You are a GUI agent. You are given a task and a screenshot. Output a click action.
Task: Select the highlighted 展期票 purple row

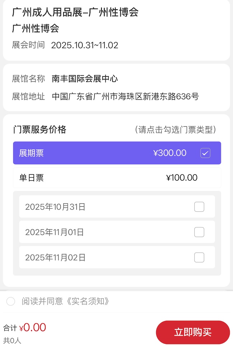90,153
